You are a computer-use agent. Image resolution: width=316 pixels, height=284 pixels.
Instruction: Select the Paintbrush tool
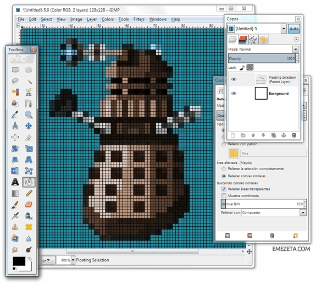point(15,205)
